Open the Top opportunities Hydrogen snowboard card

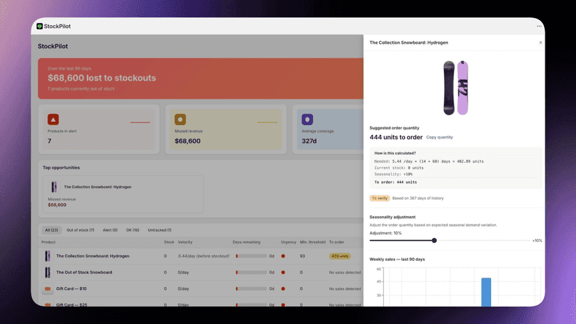pos(123,194)
